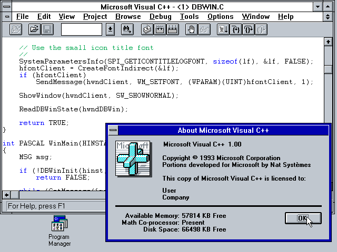This screenshot has width=337, height=252.
Task: Click the horizontal scrollbar thumb
Action: click(x=15, y=195)
